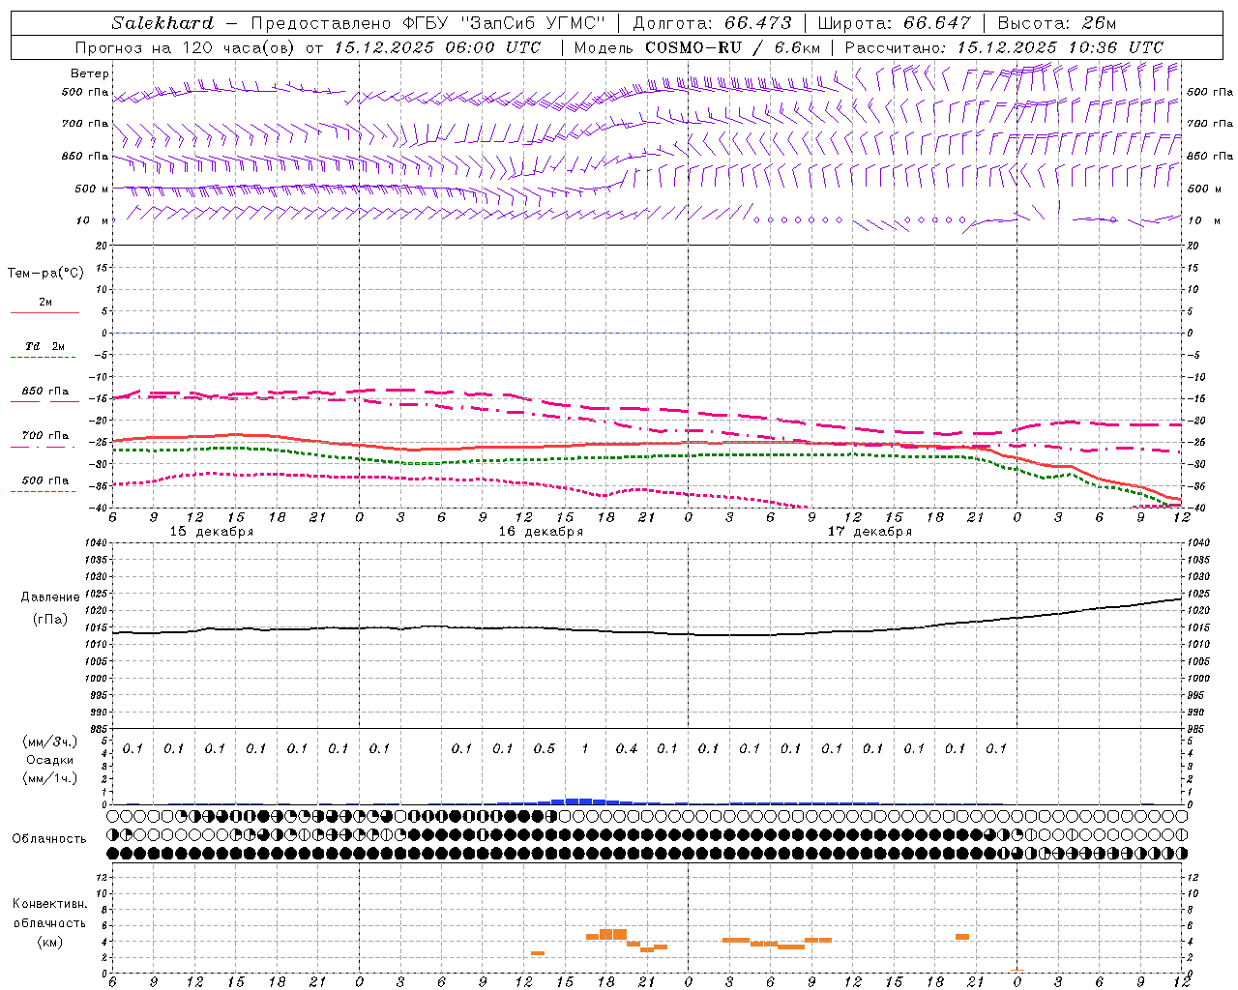The image size is (1238, 990).
Task: Select the text 'Предоставлено ФГБУ "ЗапСиб УГМС"'
Action: coord(427,23)
